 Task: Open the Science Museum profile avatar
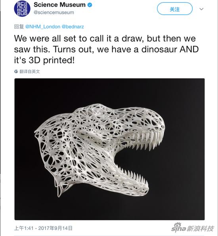(22, 8)
